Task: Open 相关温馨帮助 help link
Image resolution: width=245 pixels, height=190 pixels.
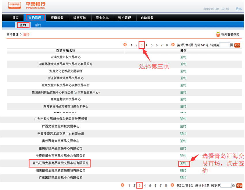Action: coord(230,34)
